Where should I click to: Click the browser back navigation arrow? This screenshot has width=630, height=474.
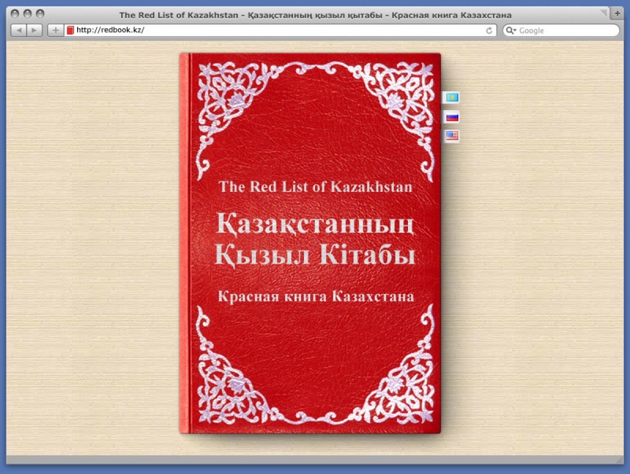tap(19, 30)
